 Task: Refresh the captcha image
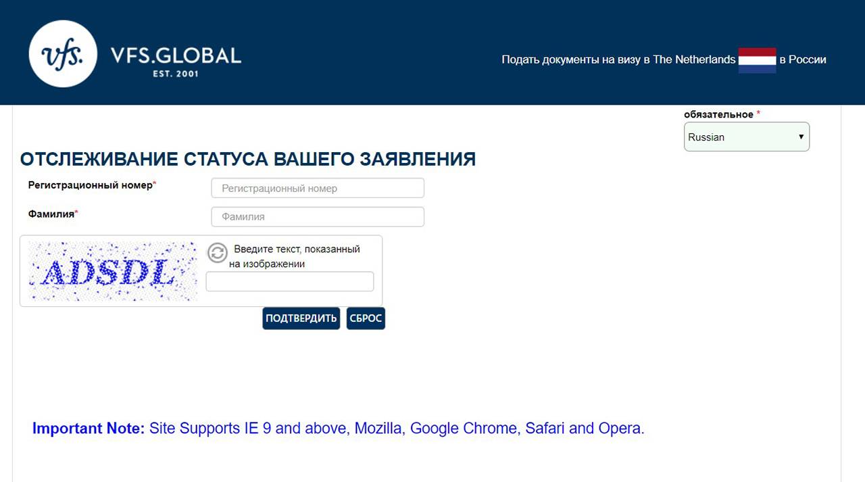click(217, 253)
